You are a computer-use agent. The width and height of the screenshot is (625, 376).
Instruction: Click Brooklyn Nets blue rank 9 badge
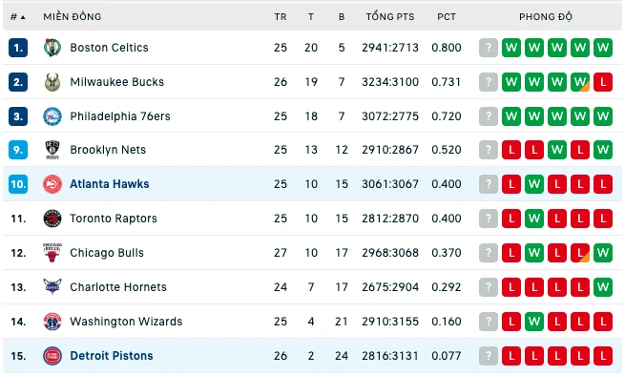coord(18,150)
